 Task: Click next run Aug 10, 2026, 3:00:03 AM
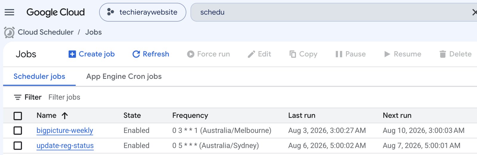coord(424,130)
